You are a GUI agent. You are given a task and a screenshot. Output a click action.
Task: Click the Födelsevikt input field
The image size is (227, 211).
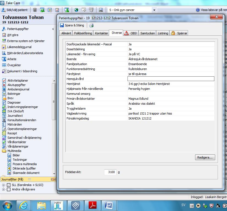point(110,172)
